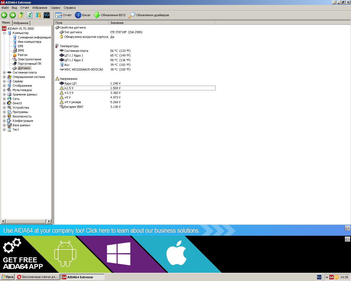
Task: Expand the Программы node
Action: pyautogui.click(x=4, y=112)
